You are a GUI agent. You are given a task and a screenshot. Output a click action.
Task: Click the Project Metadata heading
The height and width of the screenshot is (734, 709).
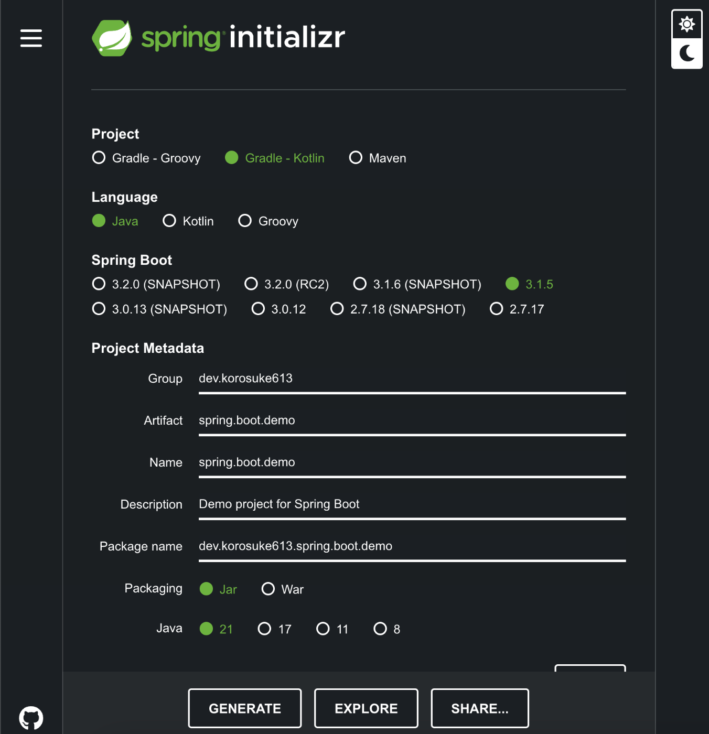pyautogui.click(x=148, y=348)
